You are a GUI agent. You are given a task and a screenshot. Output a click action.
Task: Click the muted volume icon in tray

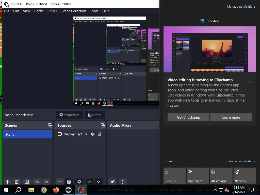point(227,190)
